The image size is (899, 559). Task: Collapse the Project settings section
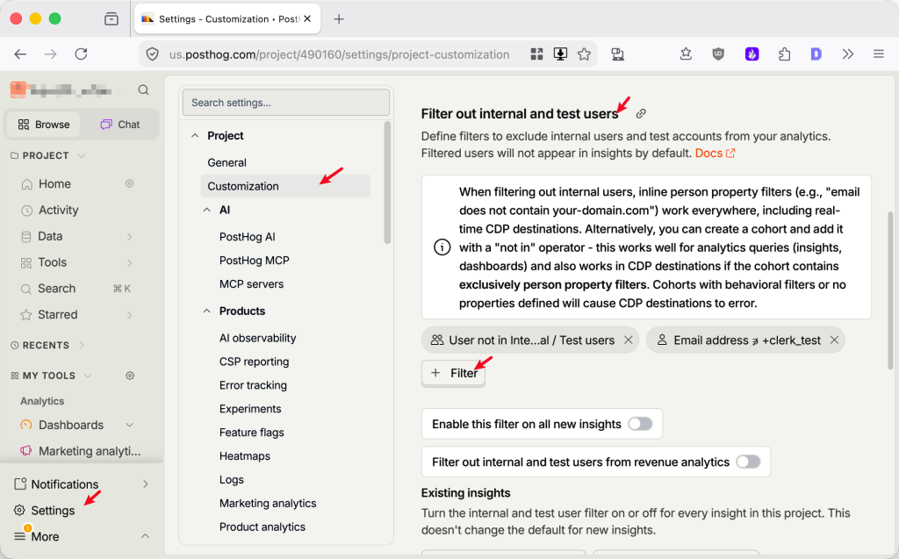(195, 136)
